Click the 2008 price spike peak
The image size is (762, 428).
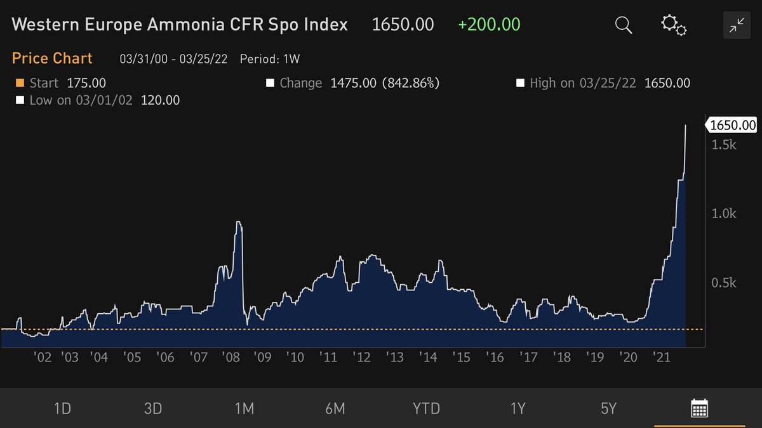(238, 222)
